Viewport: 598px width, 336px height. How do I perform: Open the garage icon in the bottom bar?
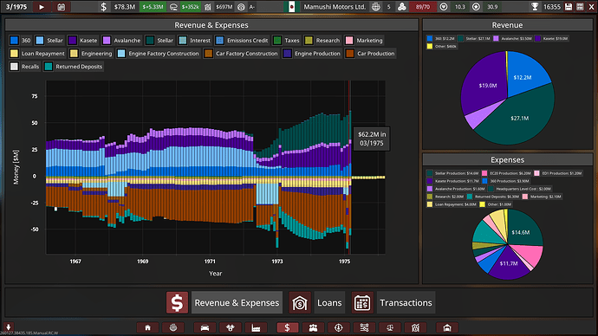point(447,327)
